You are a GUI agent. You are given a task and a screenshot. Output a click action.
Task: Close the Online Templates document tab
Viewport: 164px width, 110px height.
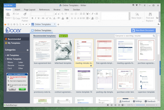(x=55, y=24)
